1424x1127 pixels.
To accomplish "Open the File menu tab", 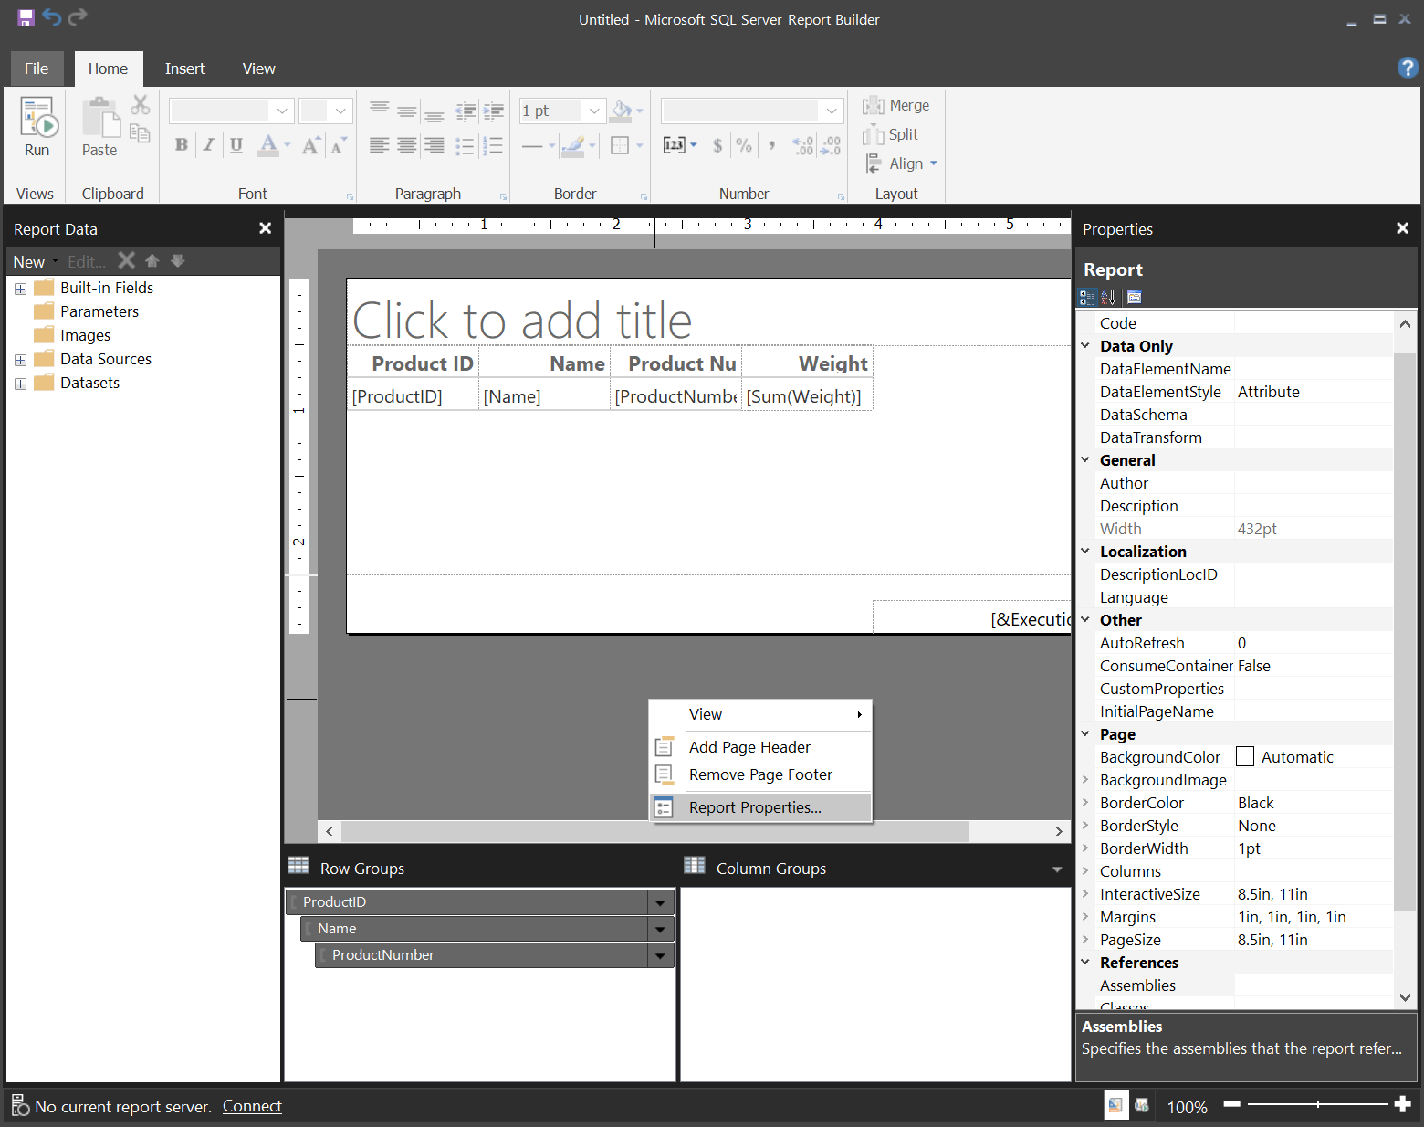I will tap(37, 68).
